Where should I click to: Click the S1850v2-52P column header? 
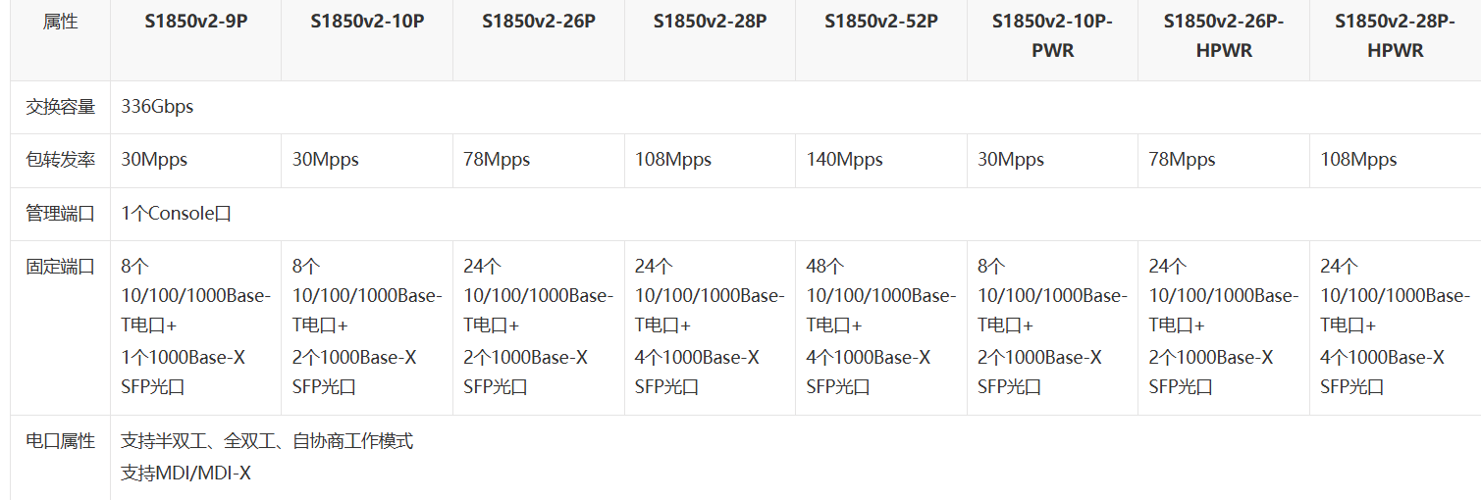coord(881,22)
